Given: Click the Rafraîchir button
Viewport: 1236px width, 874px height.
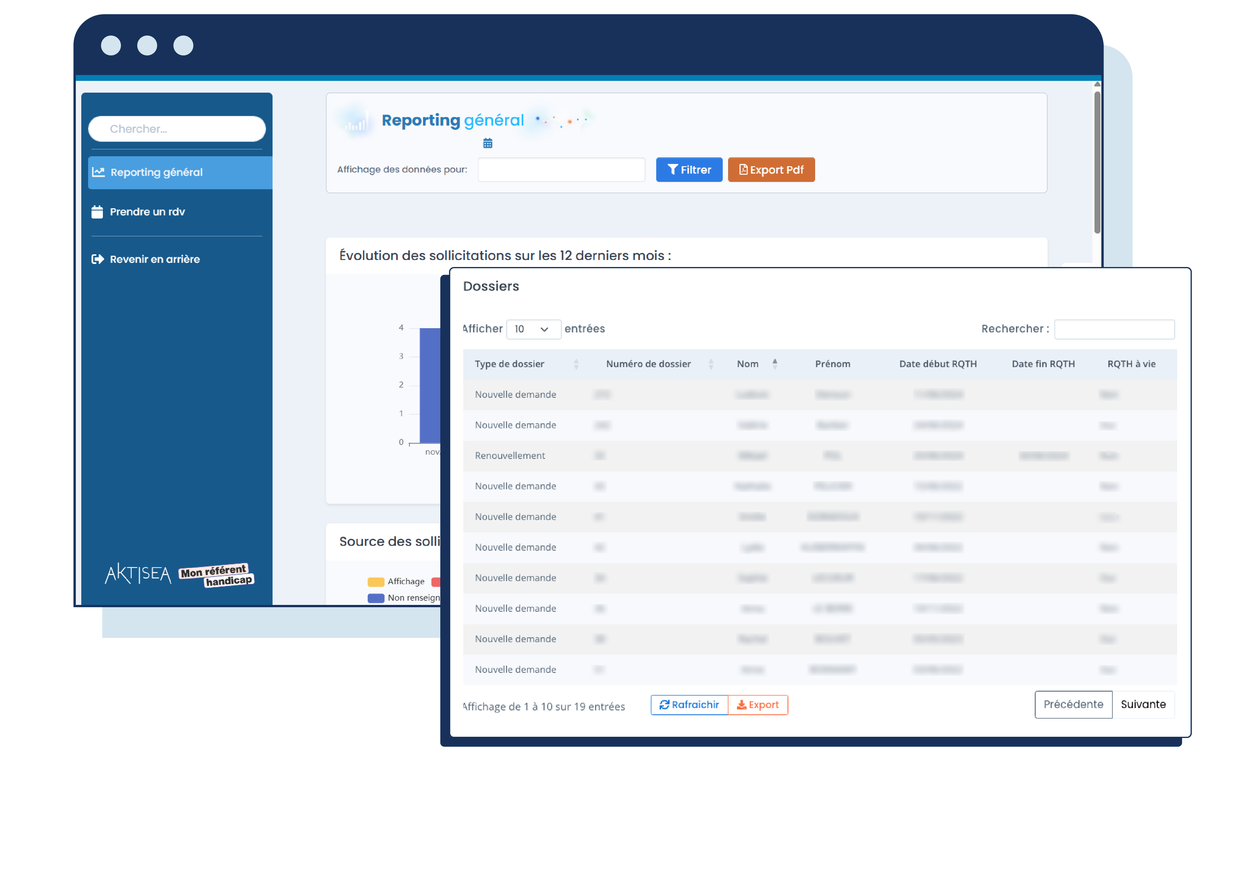Looking at the screenshot, I should coord(689,705).
